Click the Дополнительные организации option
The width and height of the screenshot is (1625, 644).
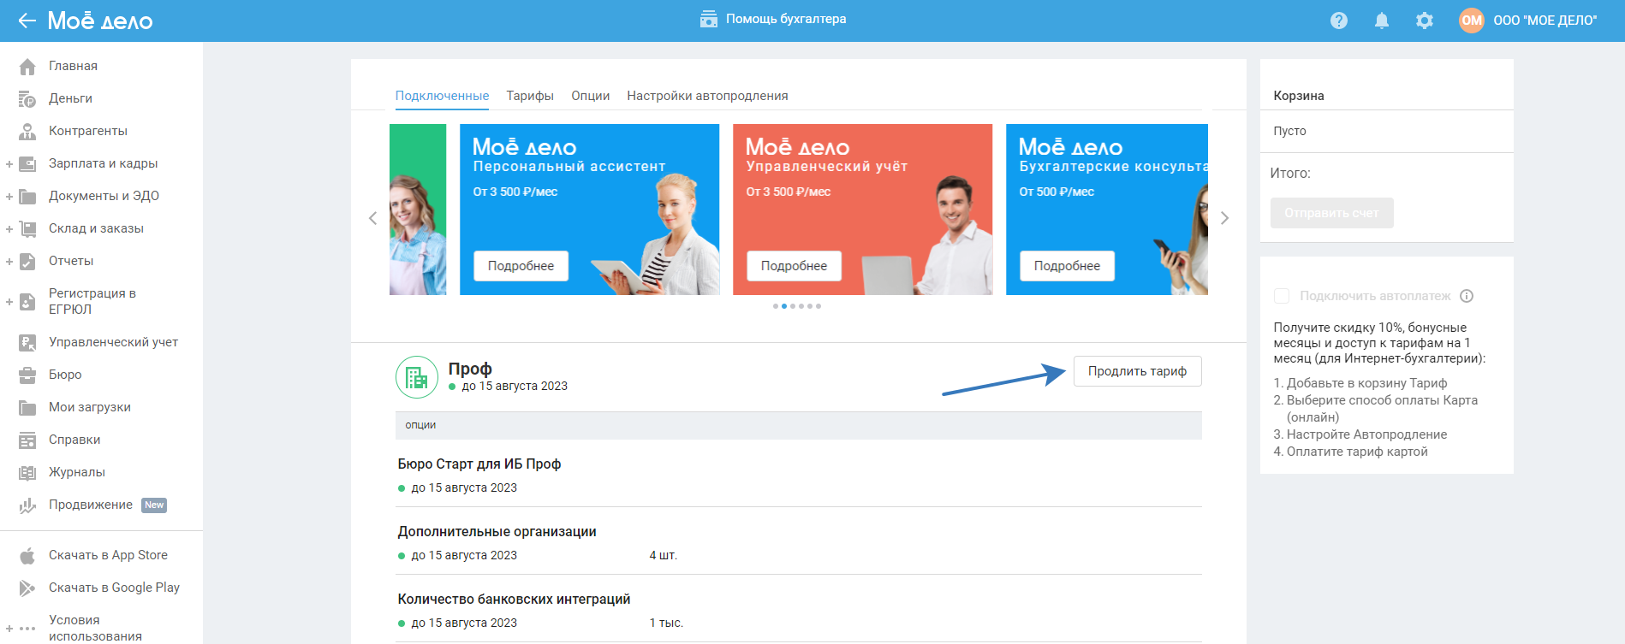[497, 531]
